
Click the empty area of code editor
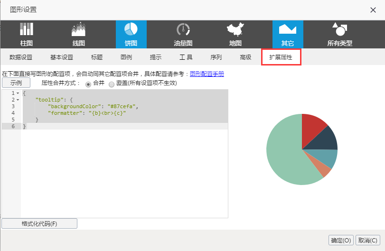(x=124, y=173)
